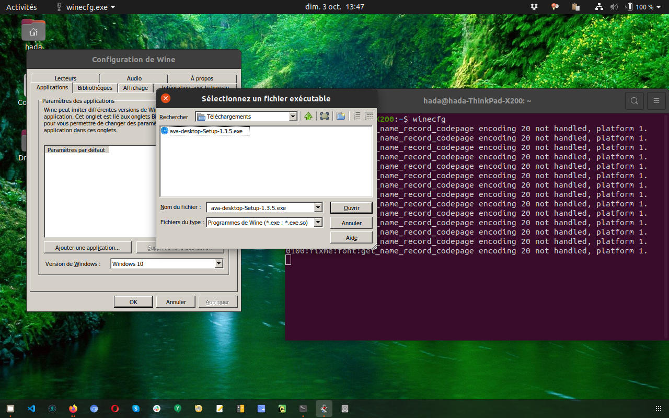Open the notes app in dock
This screenshot has width=669, height=418.
point(220,409)
